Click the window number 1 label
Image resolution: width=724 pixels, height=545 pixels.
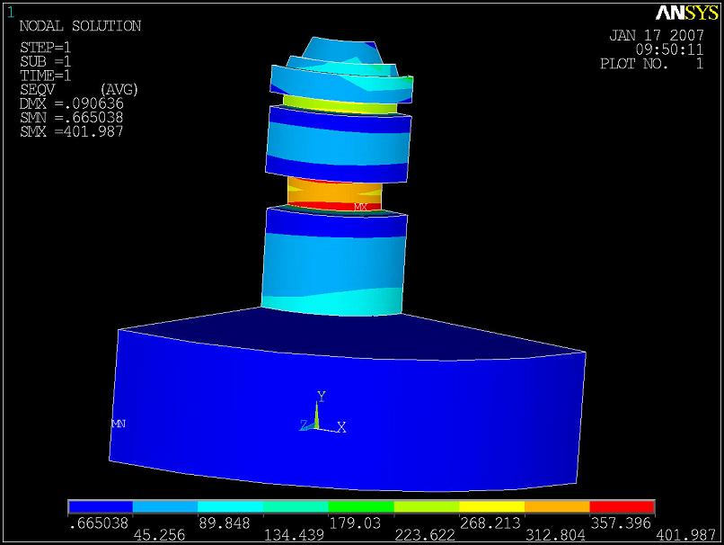point(11,13)
